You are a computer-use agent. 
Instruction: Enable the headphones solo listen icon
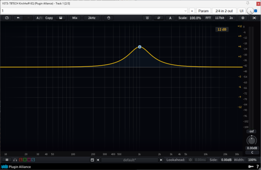[x=15, y=160]
